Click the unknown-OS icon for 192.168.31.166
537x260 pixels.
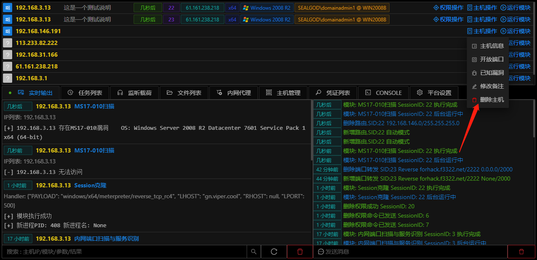[x=7, y=55]
